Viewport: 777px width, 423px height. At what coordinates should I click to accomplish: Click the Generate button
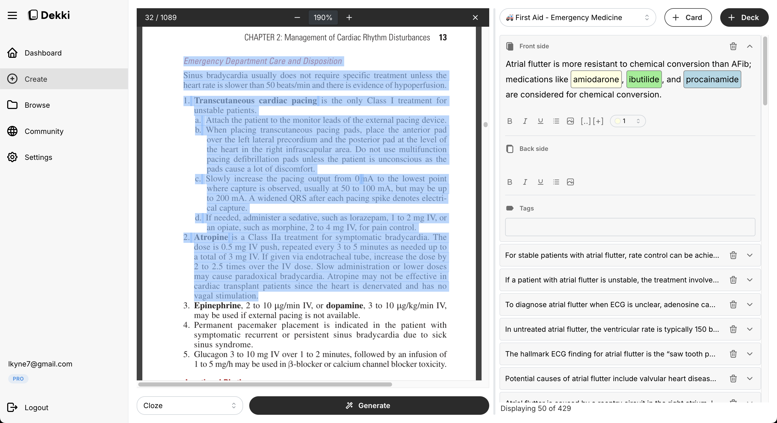click(369, 406)
